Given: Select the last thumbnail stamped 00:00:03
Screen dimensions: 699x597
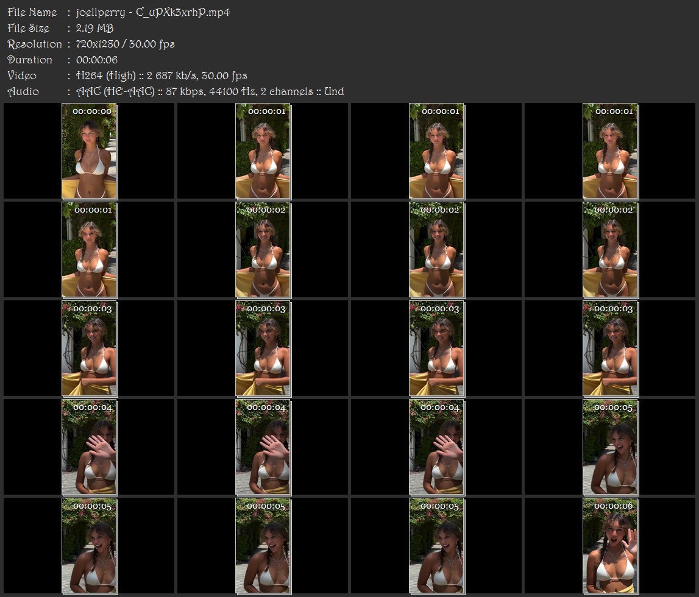Looking at the screenshot, I should tap(610, 348).
